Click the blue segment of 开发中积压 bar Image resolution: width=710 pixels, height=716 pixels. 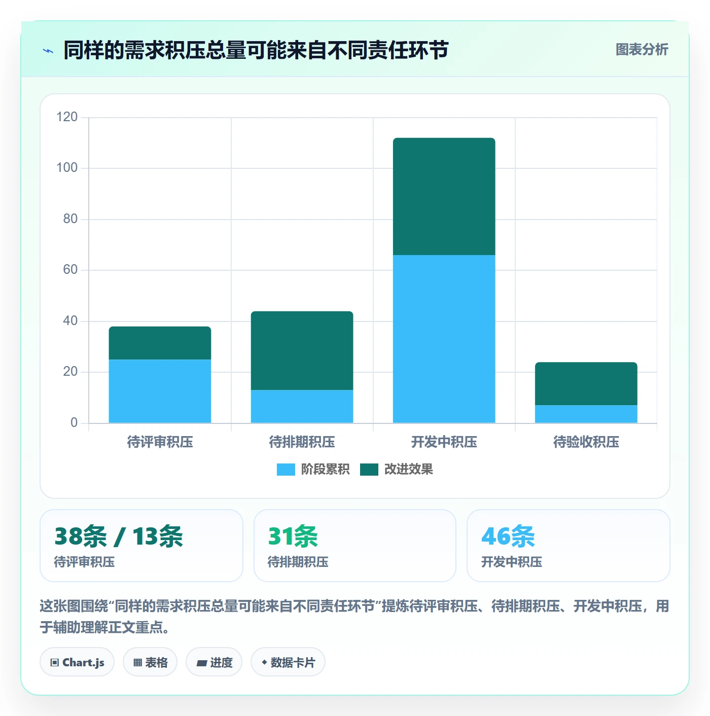[x=444, y=339]
